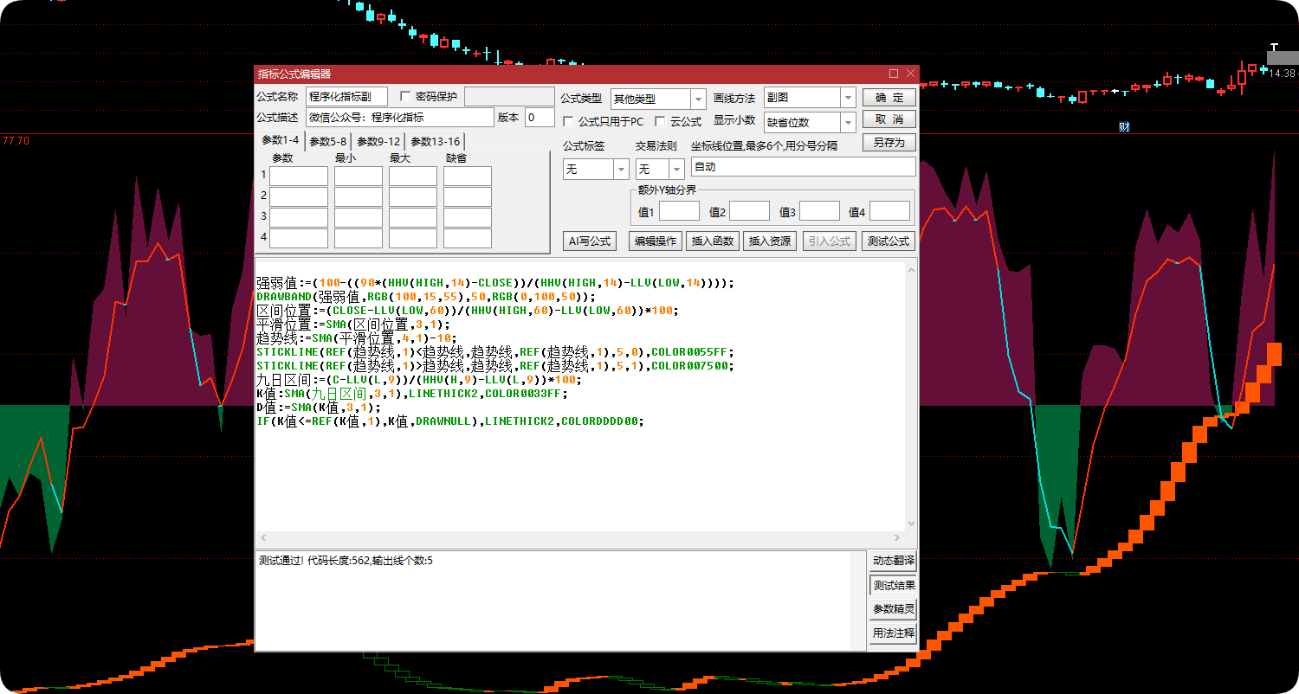Enable the 密码保护 checkbox
The image size is (1299, 694).
(x=405, y=96)
